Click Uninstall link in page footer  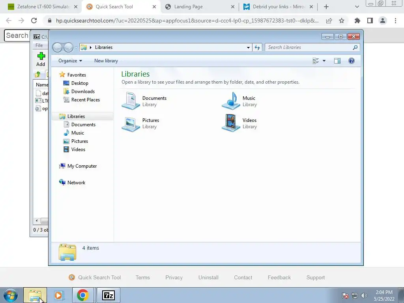pos(208,277)
